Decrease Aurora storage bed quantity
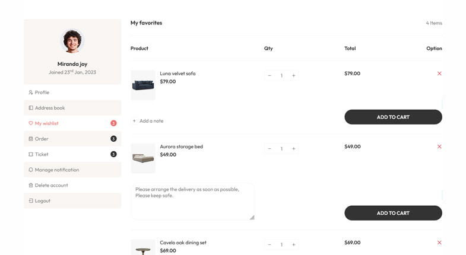The width and height of the screenshot is (466, 255). coord(270,149)
